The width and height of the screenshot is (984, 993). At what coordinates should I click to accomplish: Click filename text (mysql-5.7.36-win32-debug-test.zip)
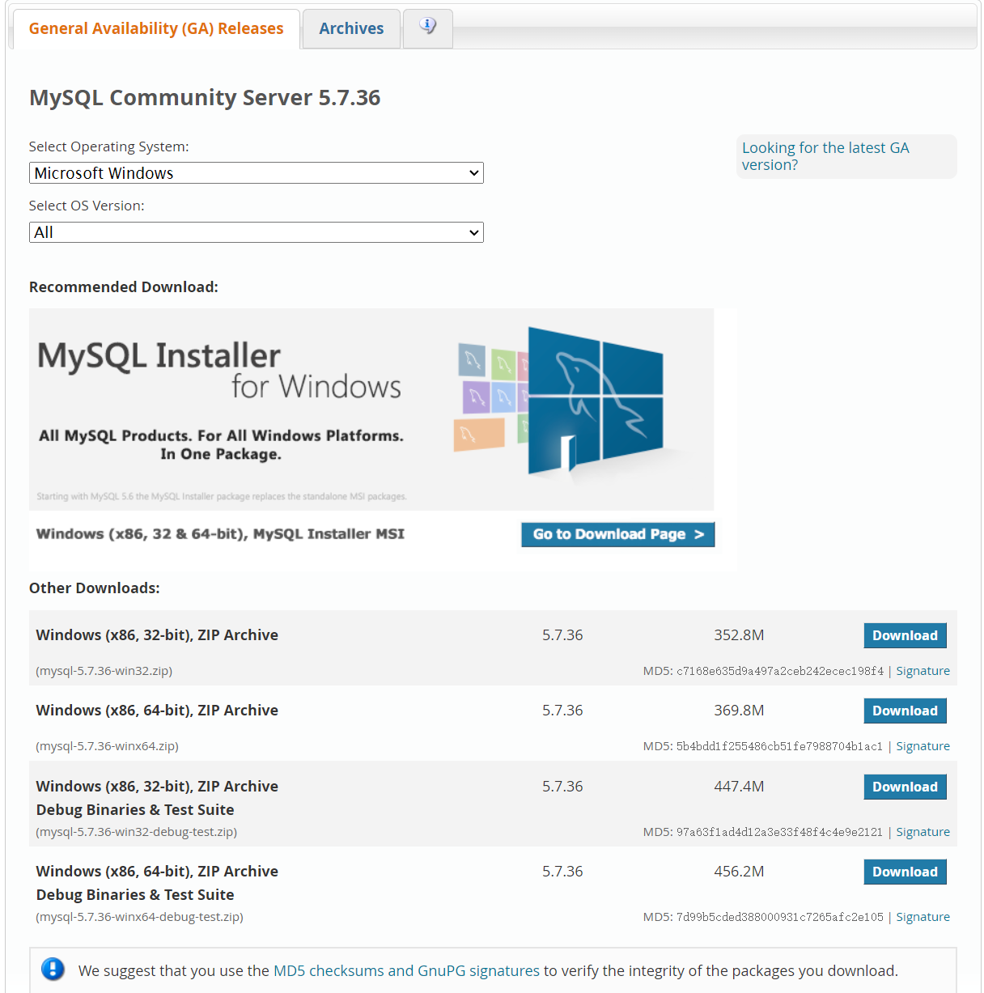pyautogui.click(x=137, y=832)
